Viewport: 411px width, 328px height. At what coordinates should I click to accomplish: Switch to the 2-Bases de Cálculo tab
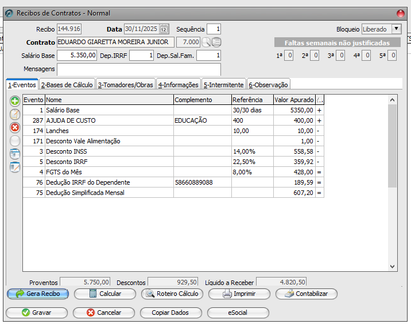(x=67, y=85)
